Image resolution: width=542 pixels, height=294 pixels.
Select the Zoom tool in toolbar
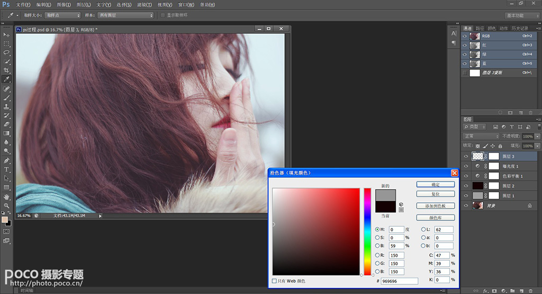[x=6, y=206]
